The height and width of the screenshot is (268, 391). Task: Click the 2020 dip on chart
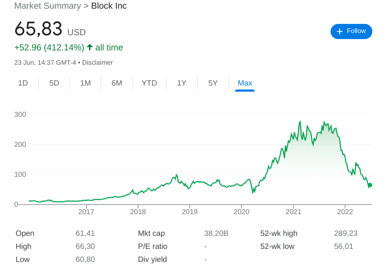(253, 192)
